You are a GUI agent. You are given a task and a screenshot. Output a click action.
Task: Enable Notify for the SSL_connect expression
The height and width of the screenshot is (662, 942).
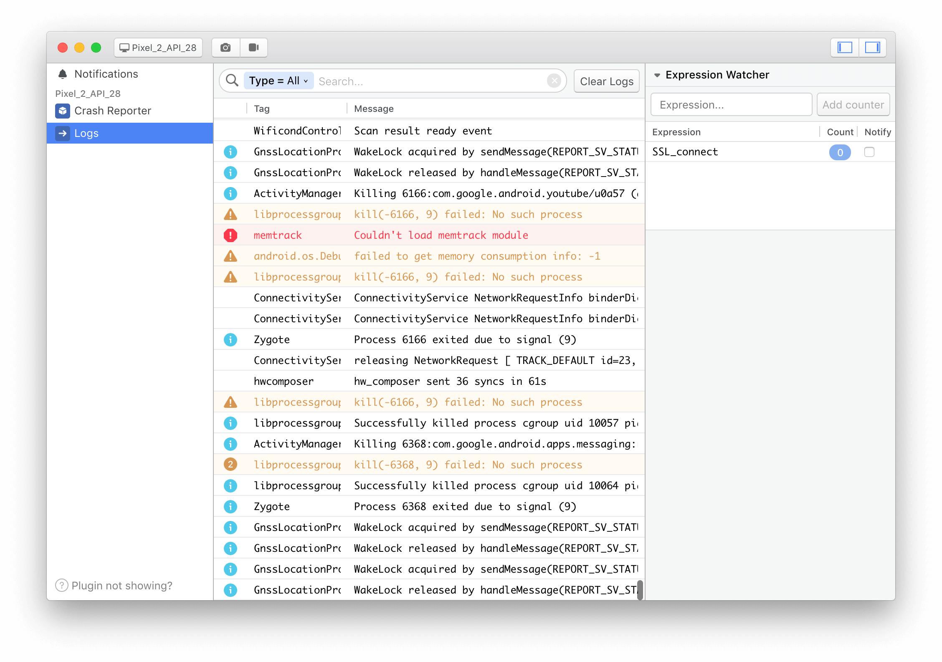(x=869, y=152)
